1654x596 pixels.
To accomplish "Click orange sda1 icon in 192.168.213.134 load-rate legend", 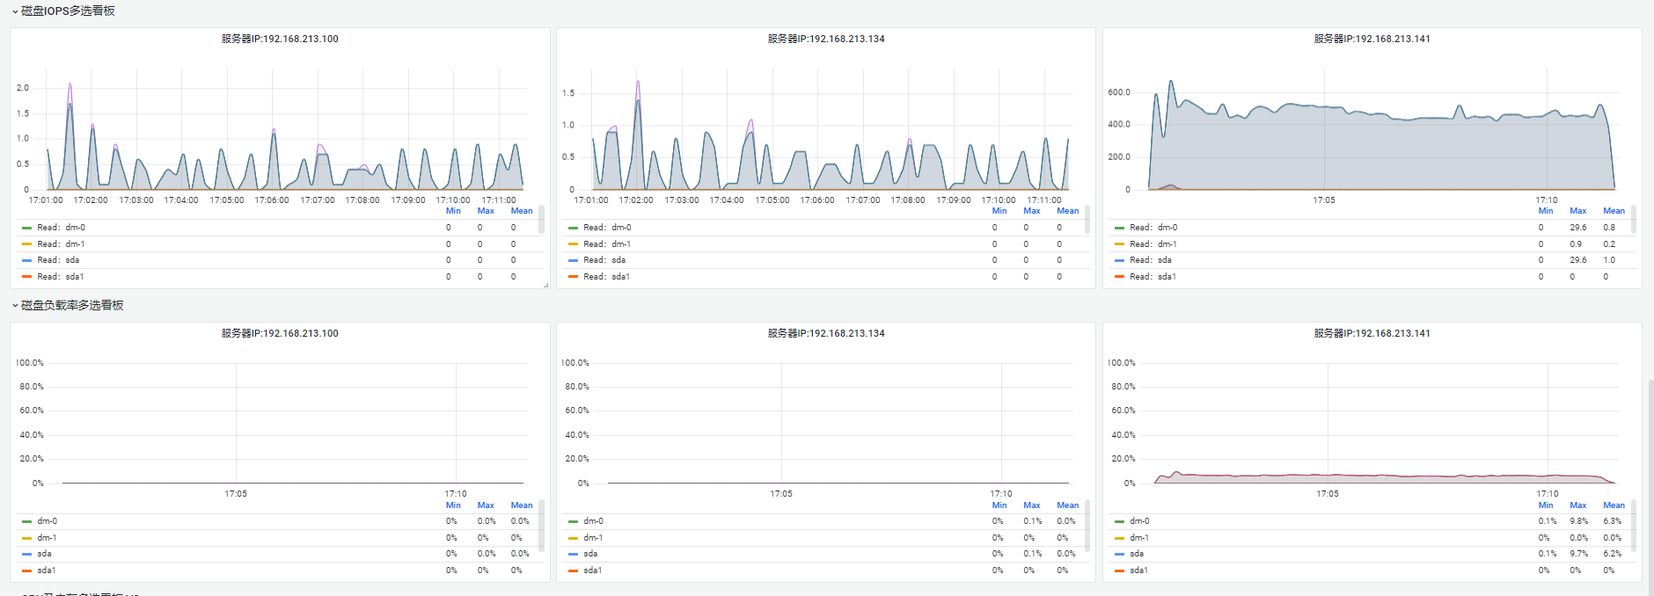I will [573, 571].
